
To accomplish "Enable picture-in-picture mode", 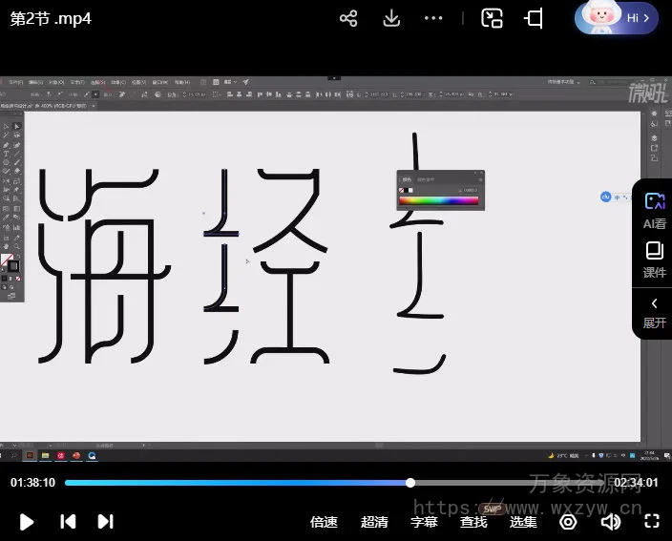I will [x=492, y=18].
